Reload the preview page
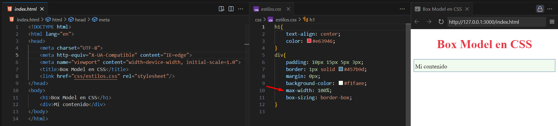Image resolution: width=558 pixels, height=126 pixels. pos(441,22)
